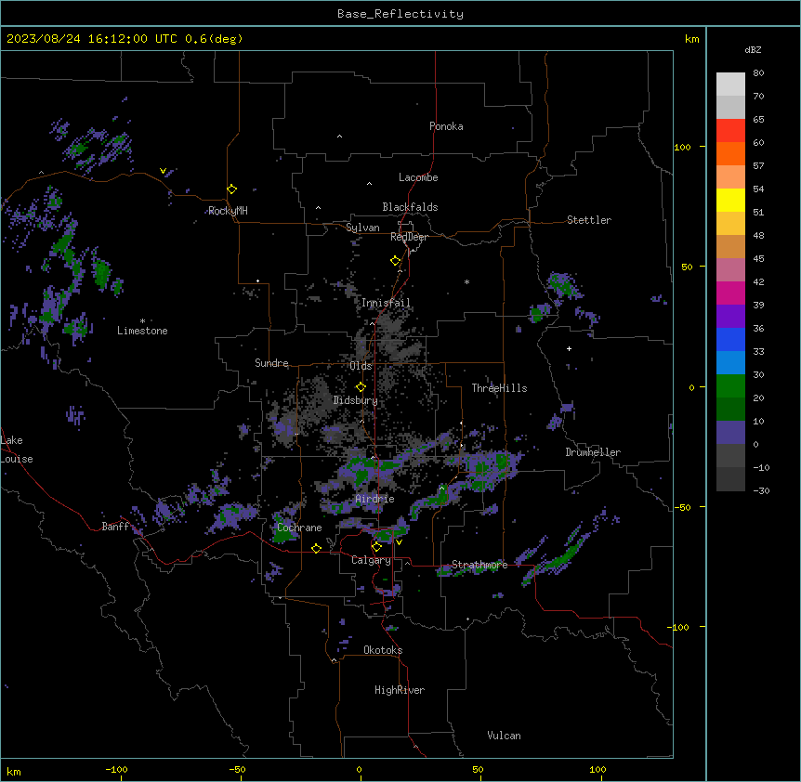Viewport: 801px width, 782px height.
Task: Click the Airdrie city label
Action: 375,499
